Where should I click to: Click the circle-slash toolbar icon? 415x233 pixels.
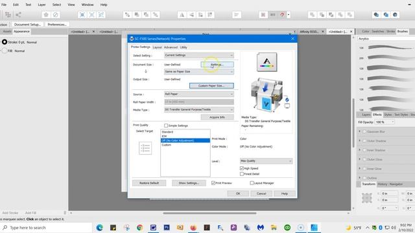click(55, 15)
